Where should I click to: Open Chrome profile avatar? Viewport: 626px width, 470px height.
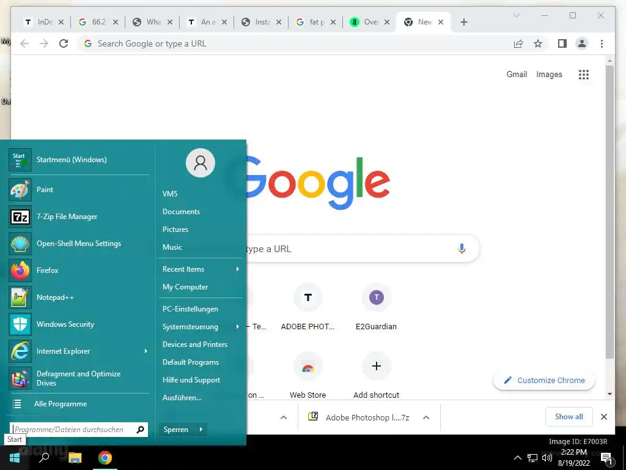[582, 43]
